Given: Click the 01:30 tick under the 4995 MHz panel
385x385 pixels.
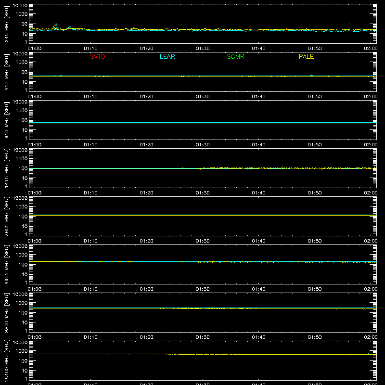Looking at the screenshot, I should pyautogui.click(x=203, y=289).
